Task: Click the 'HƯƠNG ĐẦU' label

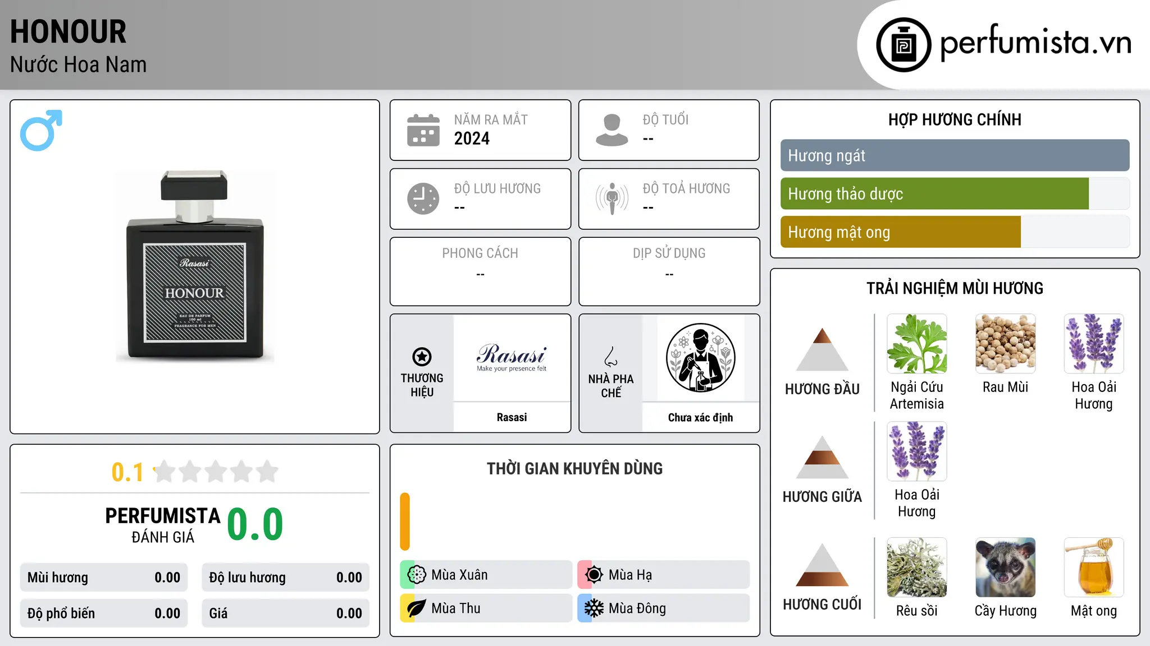Action: 822,389
